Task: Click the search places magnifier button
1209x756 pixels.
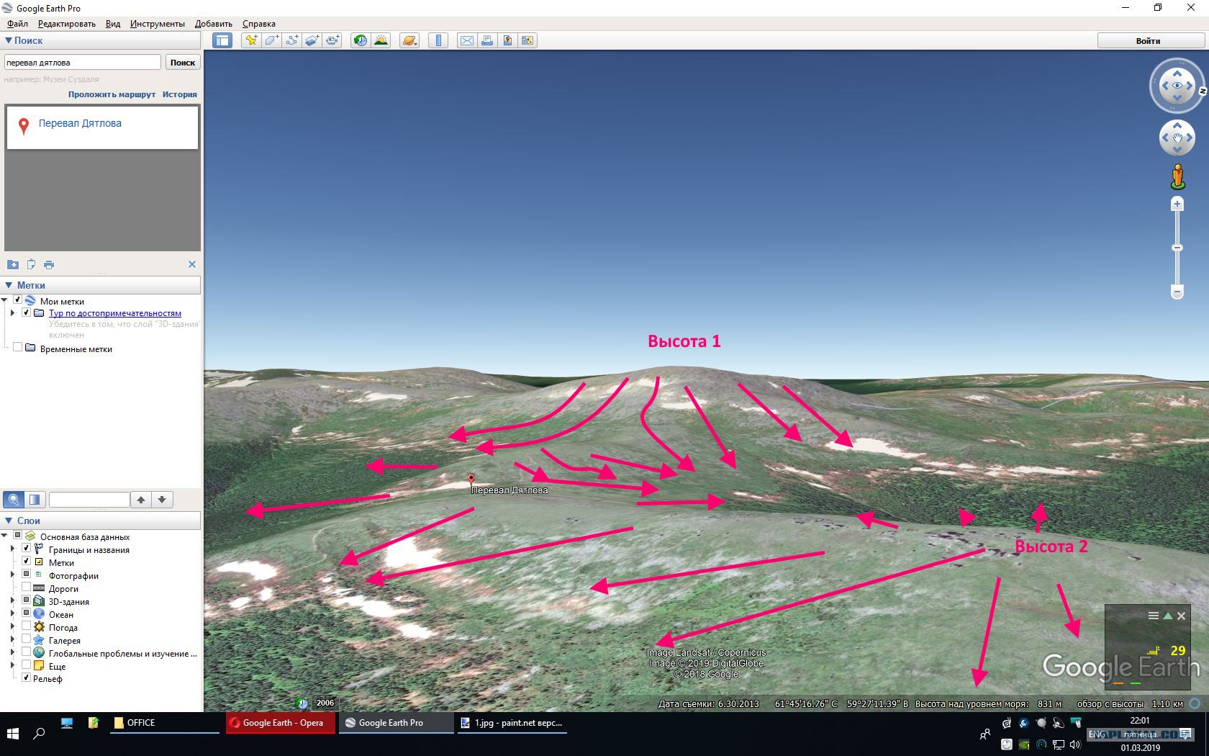Action: 14,500
